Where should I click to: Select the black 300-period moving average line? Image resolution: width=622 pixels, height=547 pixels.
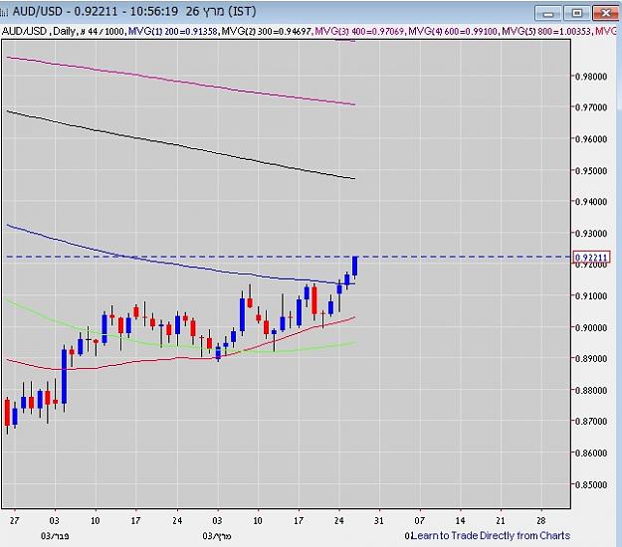pyautogui.click(x=178, y=145)
